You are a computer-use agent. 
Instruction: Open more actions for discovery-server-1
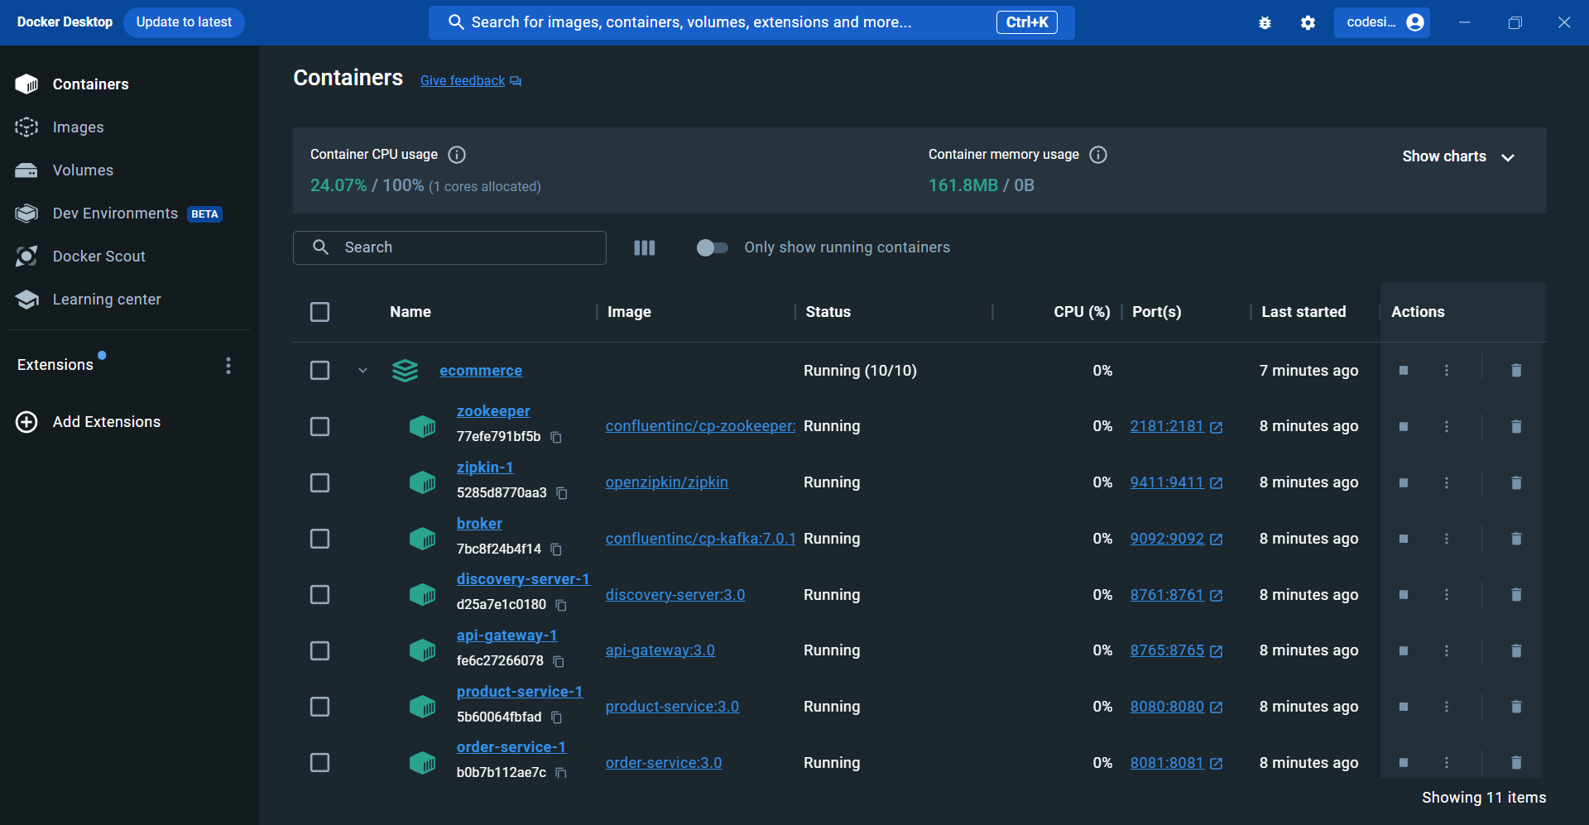[x=1447, y=595]
